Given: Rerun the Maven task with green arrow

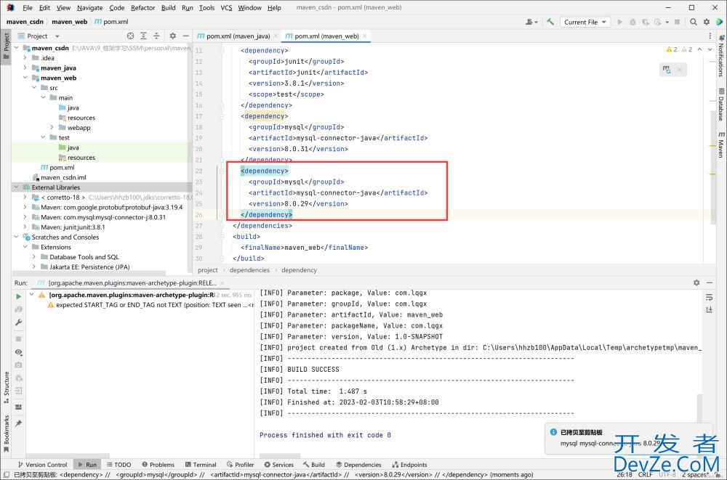Looking at the screenshot, I should (19, 296).
